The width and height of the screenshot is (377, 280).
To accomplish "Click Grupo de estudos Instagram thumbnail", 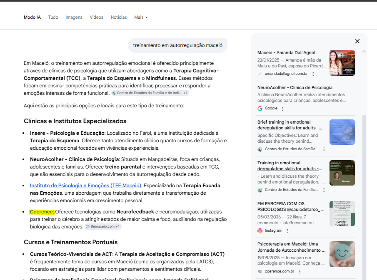I will pyautogui.click(x=342, y=213).
